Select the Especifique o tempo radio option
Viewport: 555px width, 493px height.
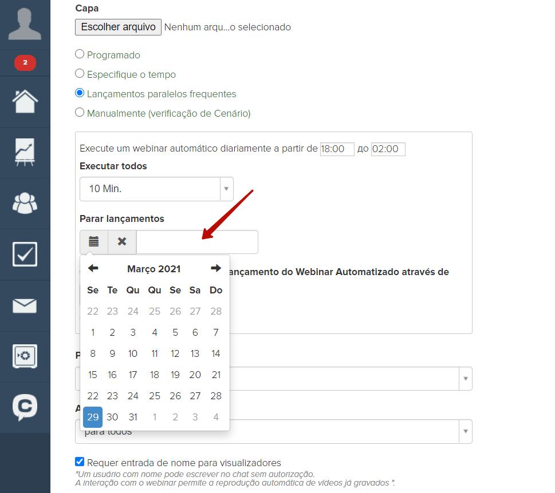pos(80,74)
